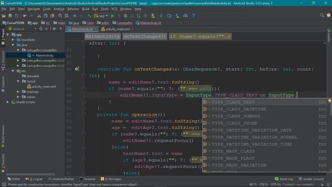
Task: Click the Undo arrow in toolbar
Action: [24, 16]
